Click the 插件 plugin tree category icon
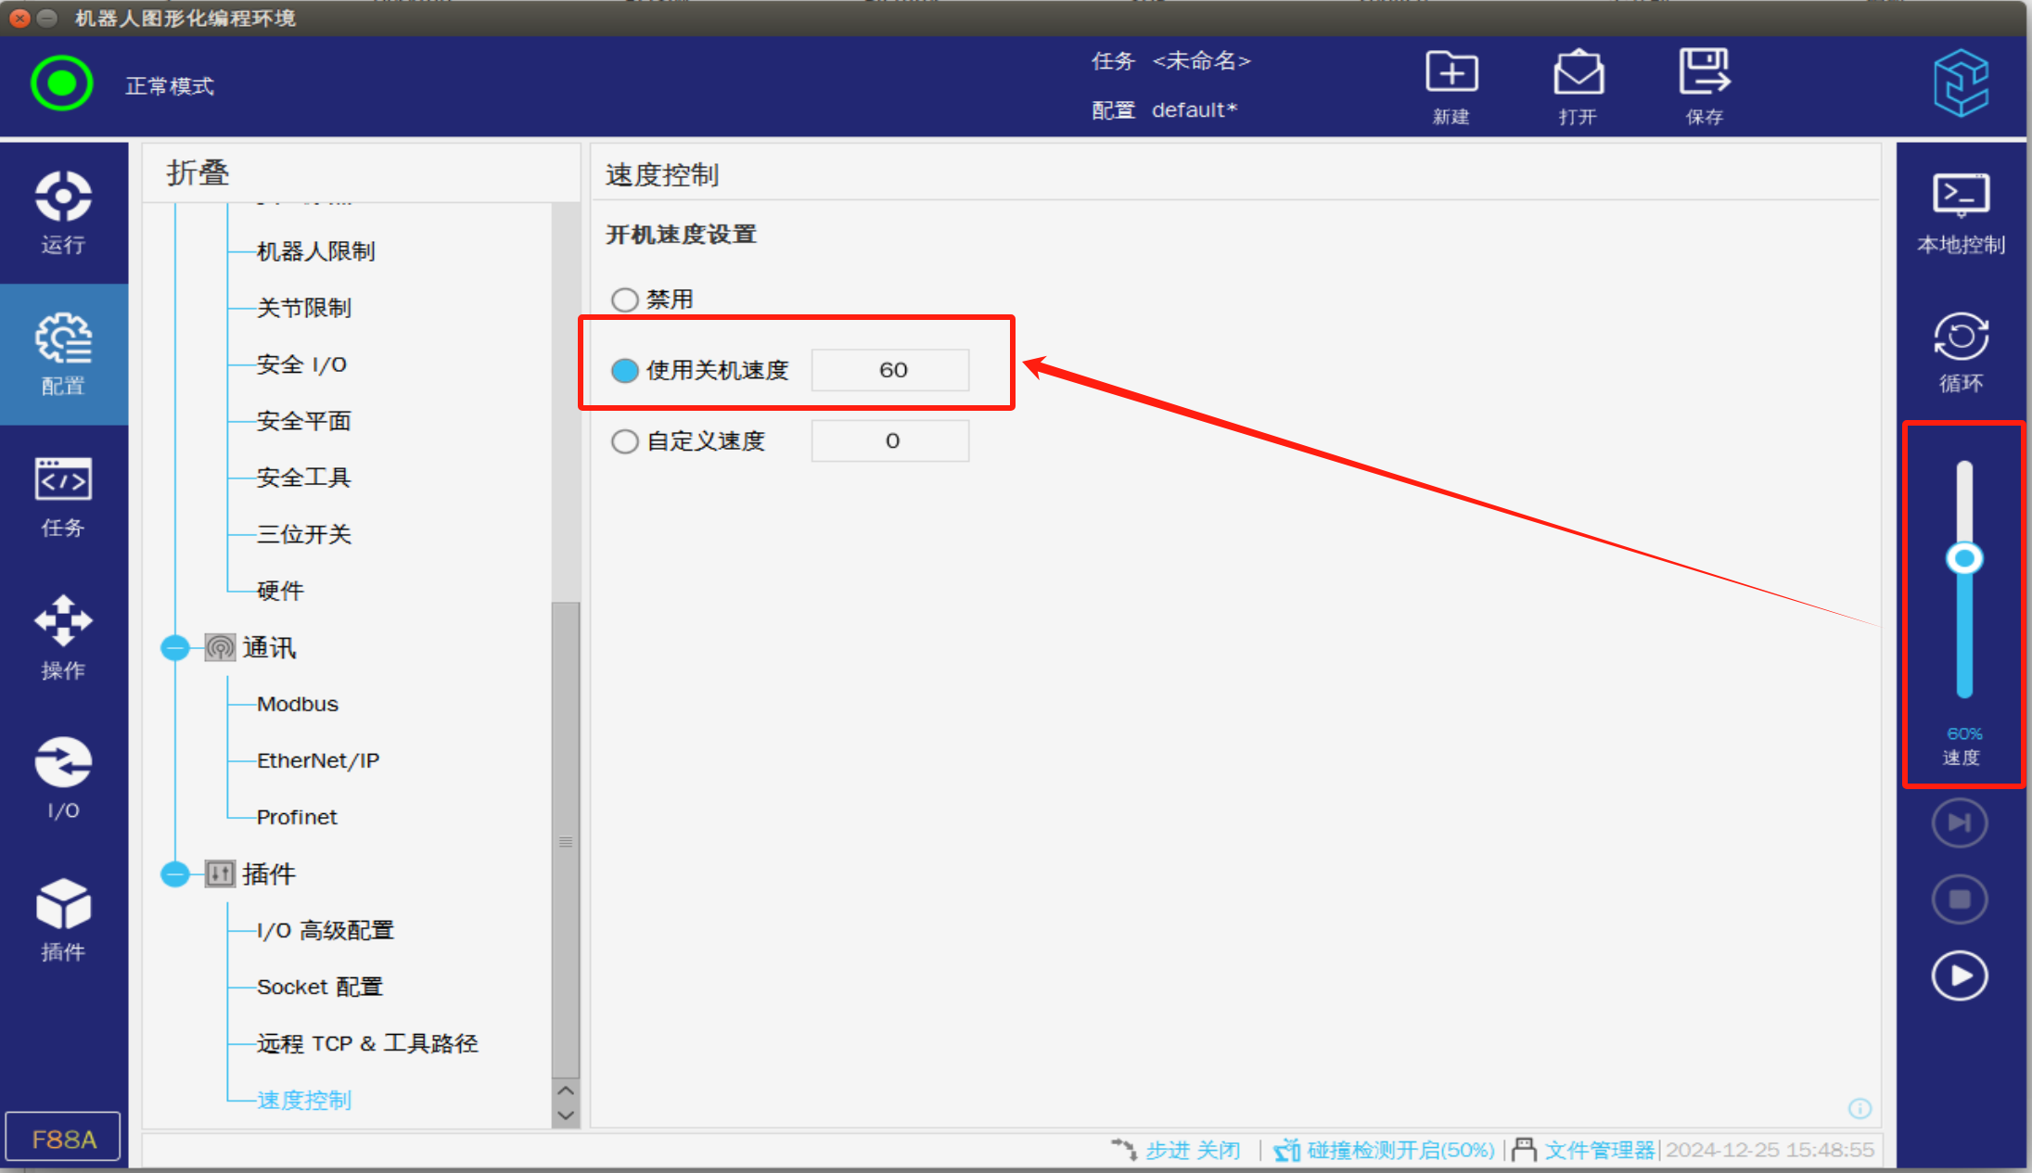2032x1173 pixels. (220, 873)
